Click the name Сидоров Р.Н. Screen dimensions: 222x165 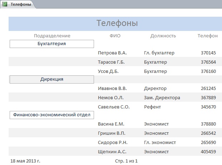113,143
